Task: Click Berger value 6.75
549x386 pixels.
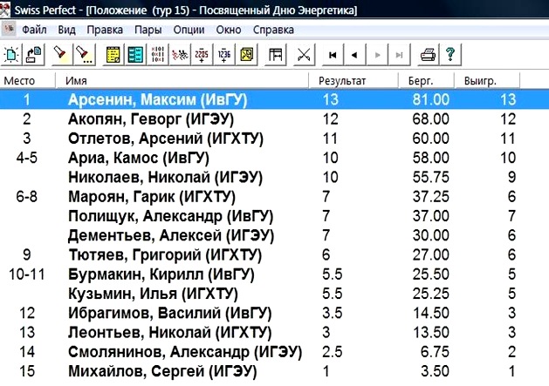Action: [435, 352]
